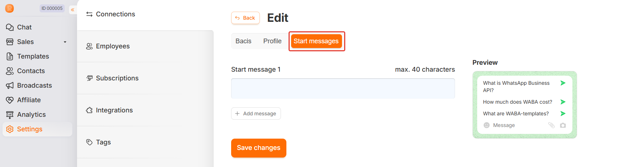Click the Back button
This screenshot has height=167, width=628.
(245, 18)
